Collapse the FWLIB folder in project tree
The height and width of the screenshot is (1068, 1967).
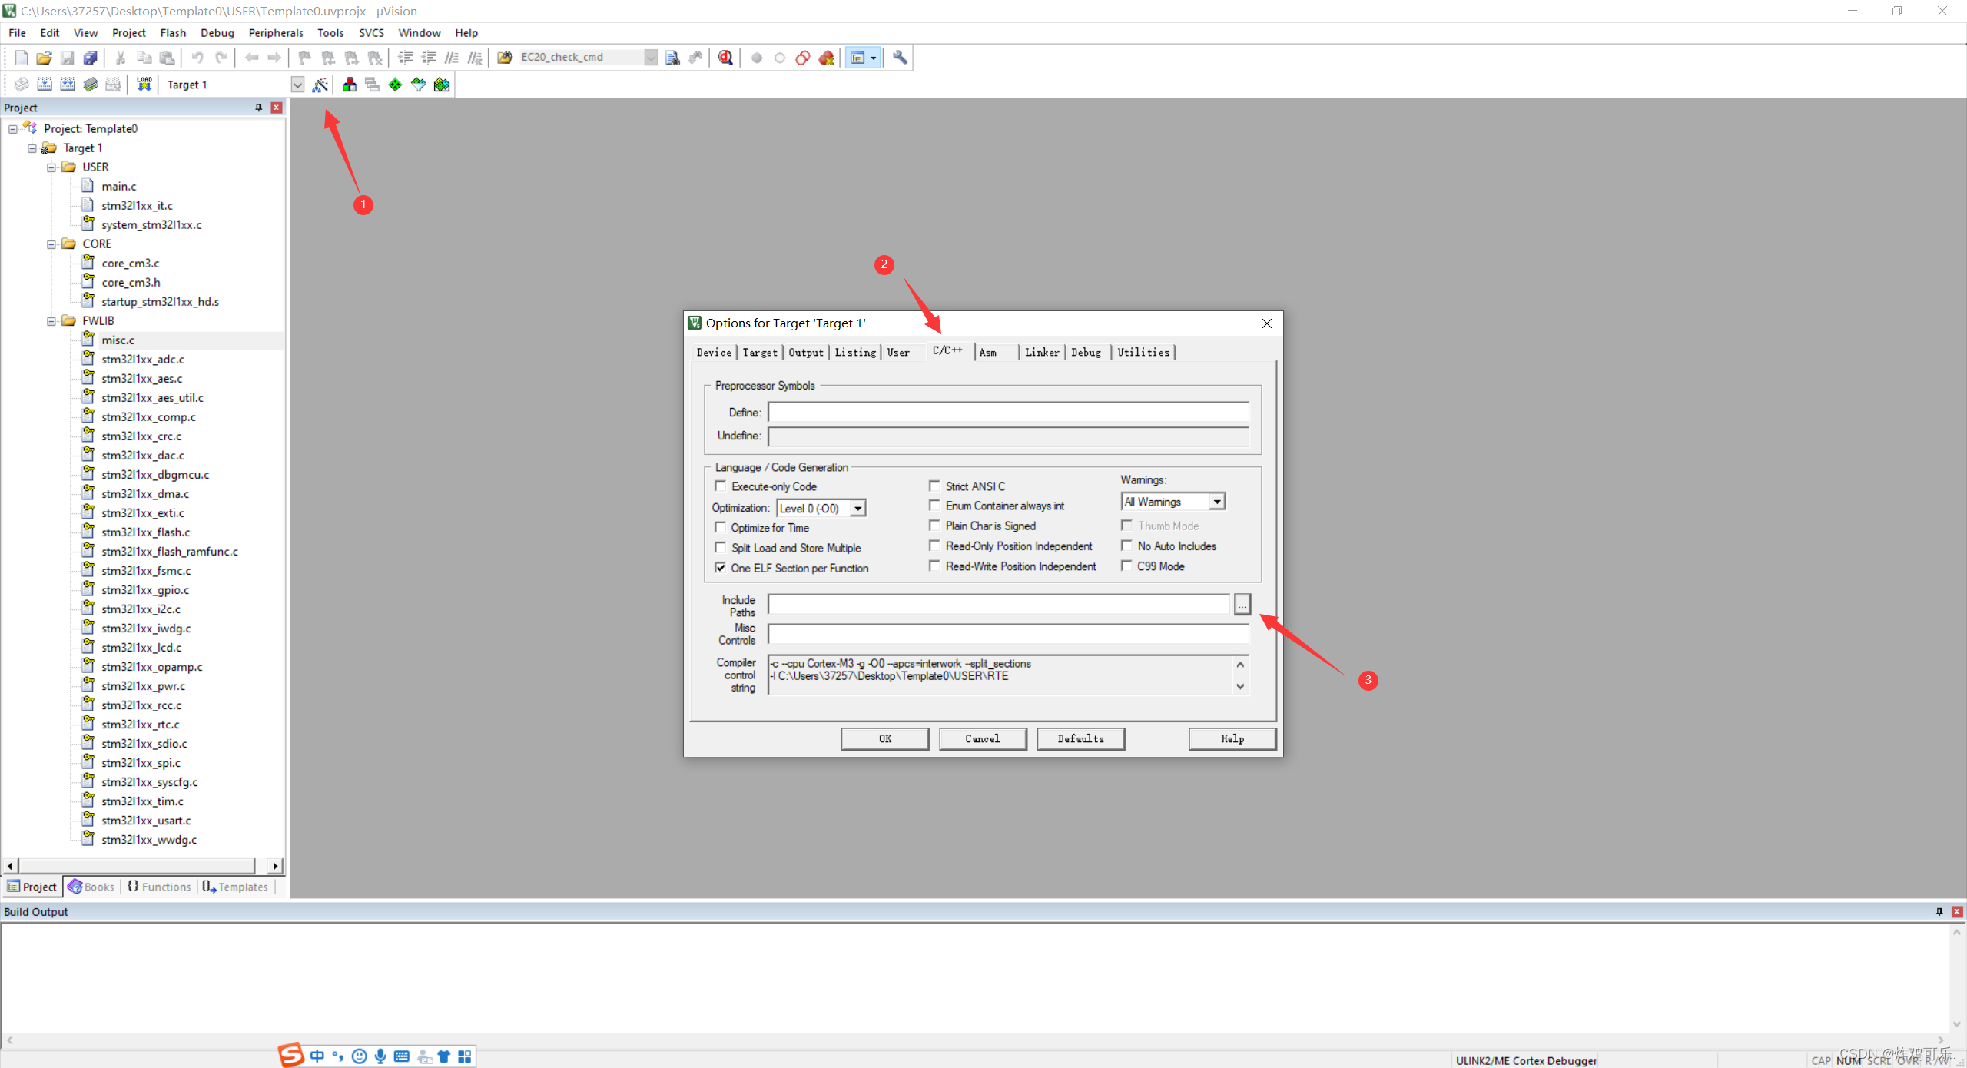tap(51, 321)
